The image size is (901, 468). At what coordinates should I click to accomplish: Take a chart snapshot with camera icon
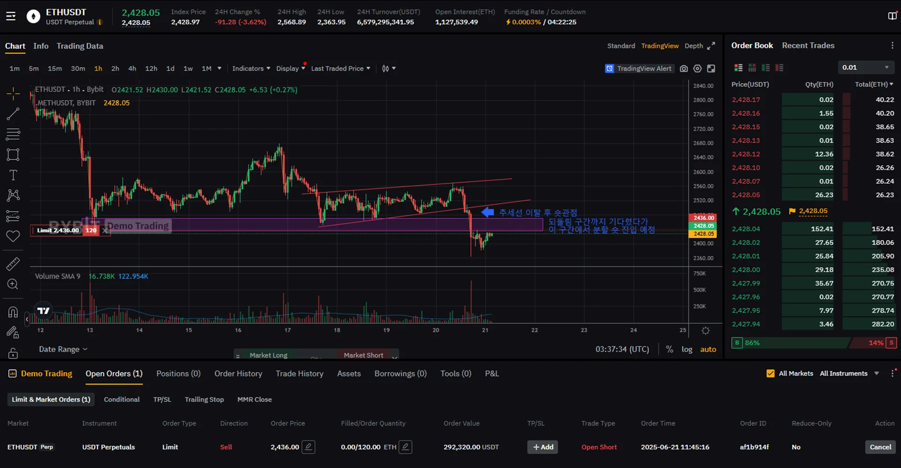point(684,68)
